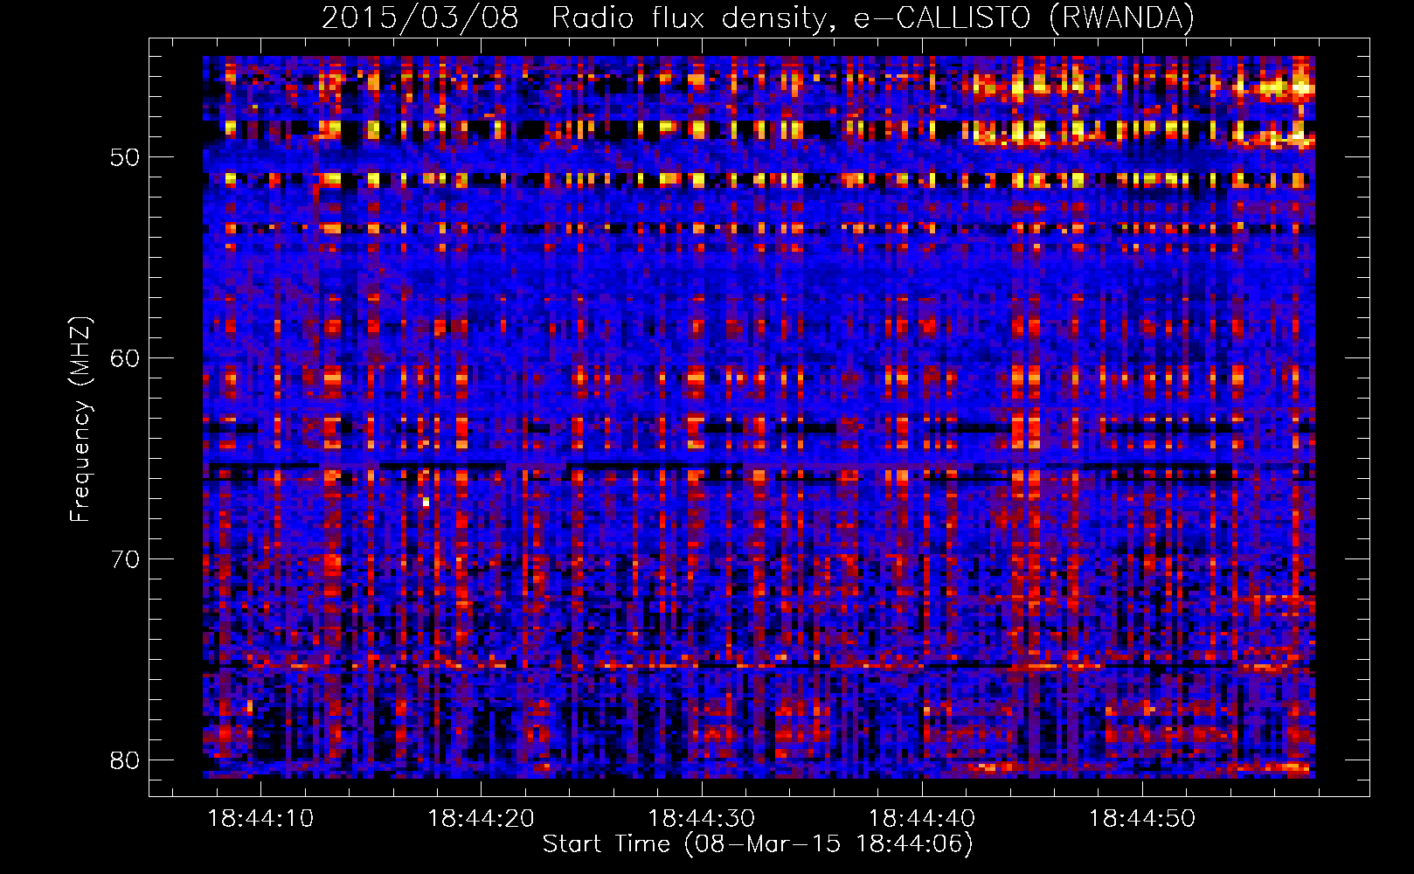Click the 18:44:50 time tick label
This screenshot has height=874, width=1414.
[x=1142, y=818]
